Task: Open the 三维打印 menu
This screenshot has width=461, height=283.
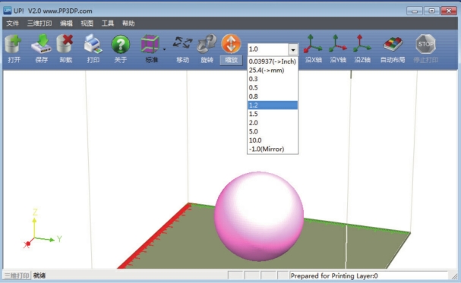Action: (39, 24)
